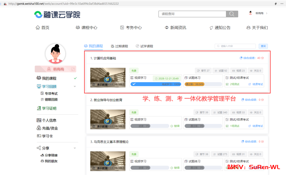Click the 请输入内容 course filter field
This screenshot has height=175, width=286.
point(235,46)
